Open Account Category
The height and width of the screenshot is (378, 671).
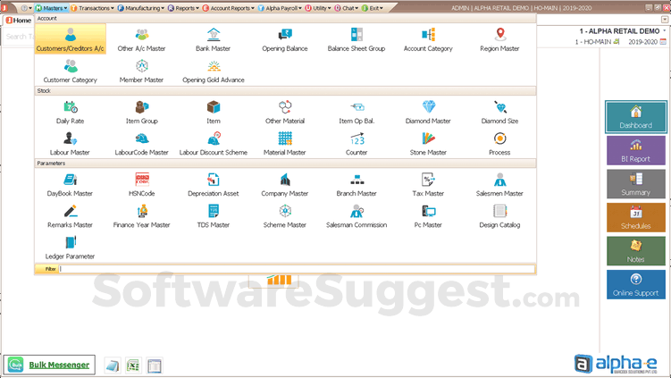[428, 40]
